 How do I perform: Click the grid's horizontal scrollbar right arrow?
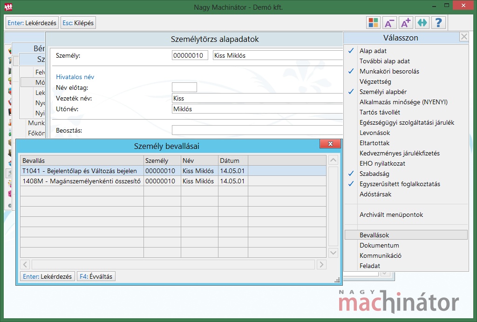(321, 264)
